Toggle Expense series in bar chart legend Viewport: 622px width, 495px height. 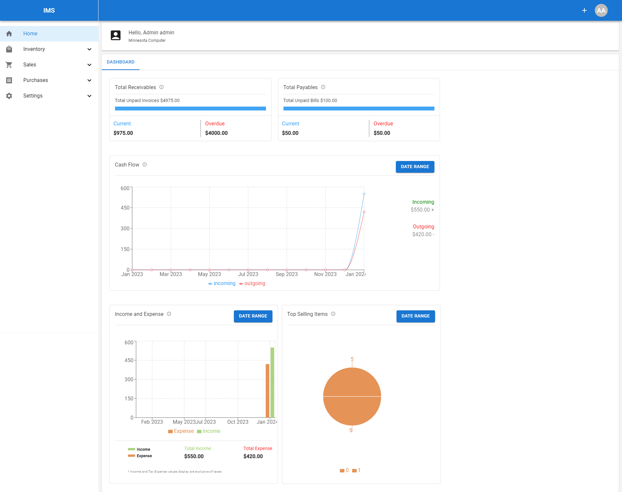click(x=181, y=431)
